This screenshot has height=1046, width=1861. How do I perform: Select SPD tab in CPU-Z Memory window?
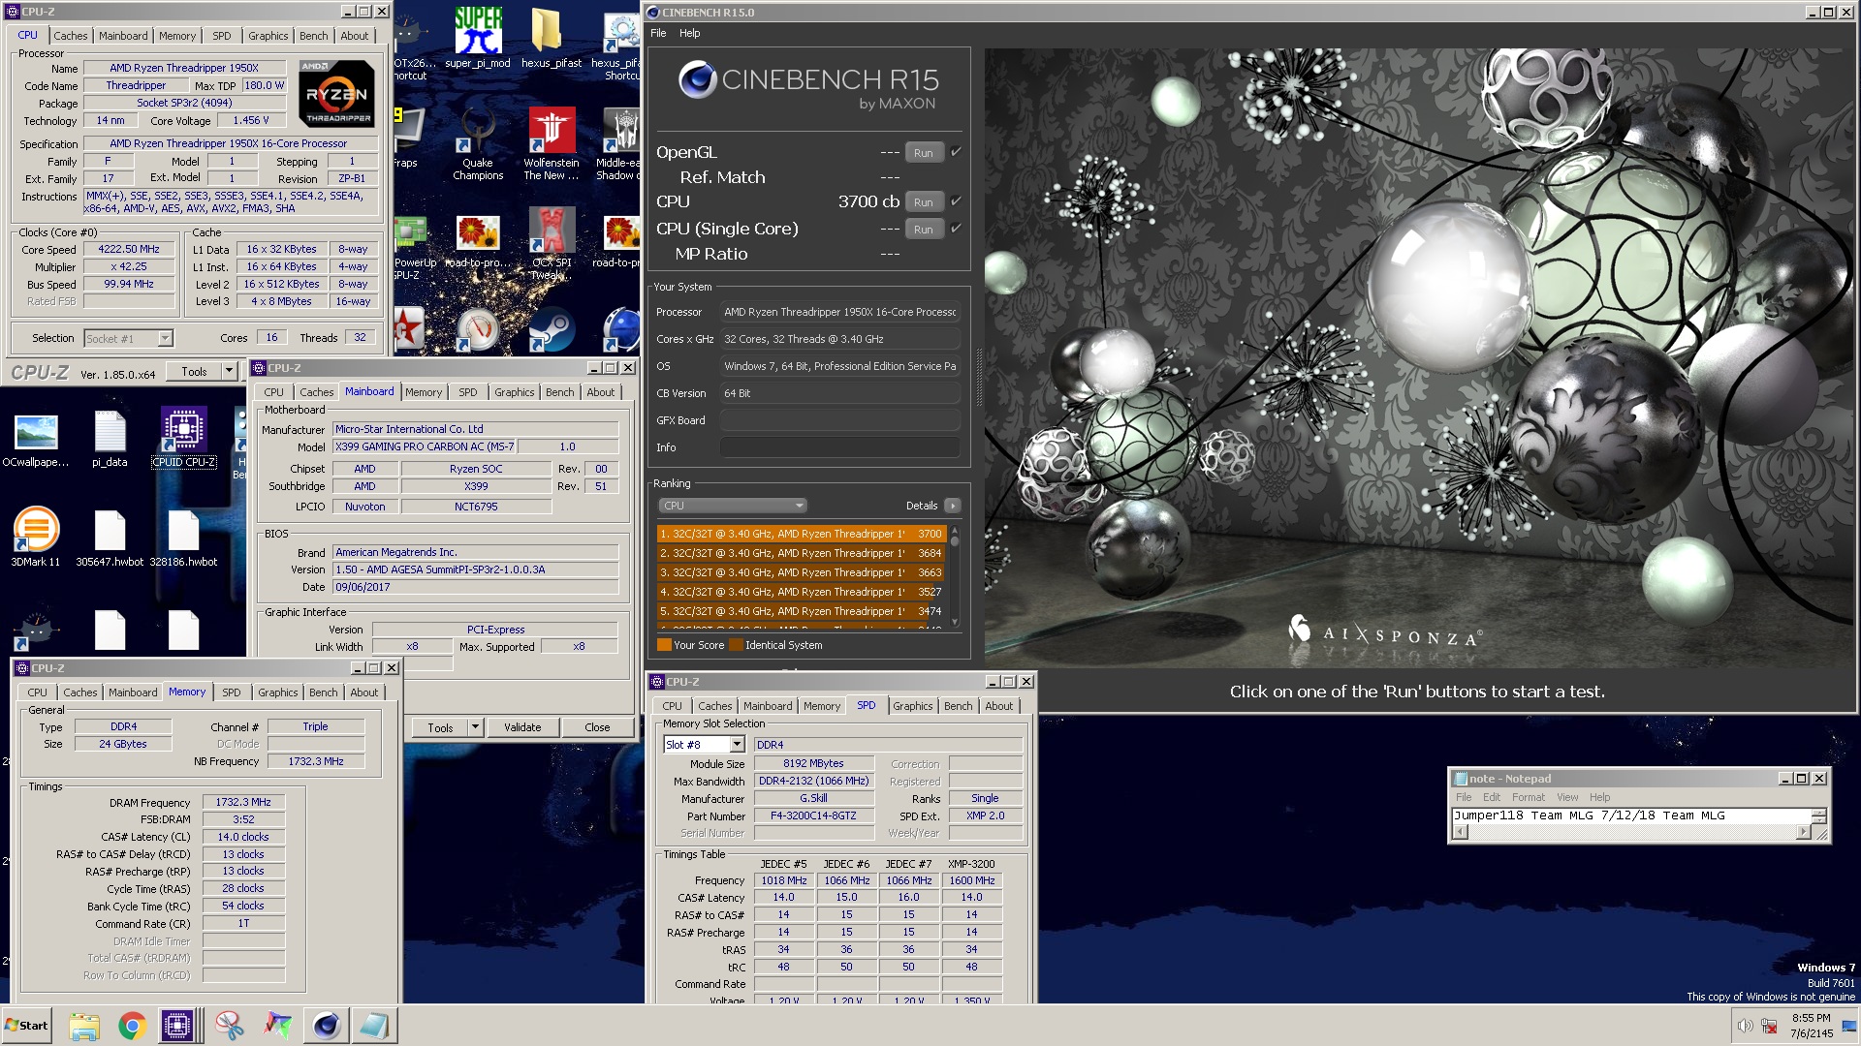(x=231, y=692)
